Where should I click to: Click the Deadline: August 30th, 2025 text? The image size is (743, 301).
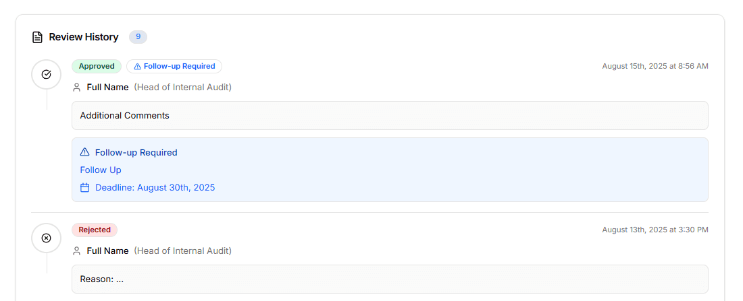[155, 188]
